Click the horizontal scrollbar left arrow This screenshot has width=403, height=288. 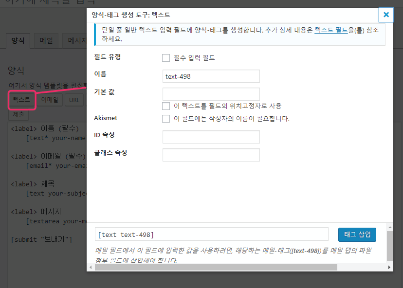pyautogui.click(x=91, y=267)
